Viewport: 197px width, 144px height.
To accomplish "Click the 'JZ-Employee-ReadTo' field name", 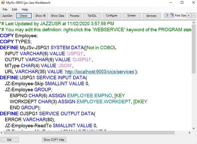I will (x=28, y=126).
